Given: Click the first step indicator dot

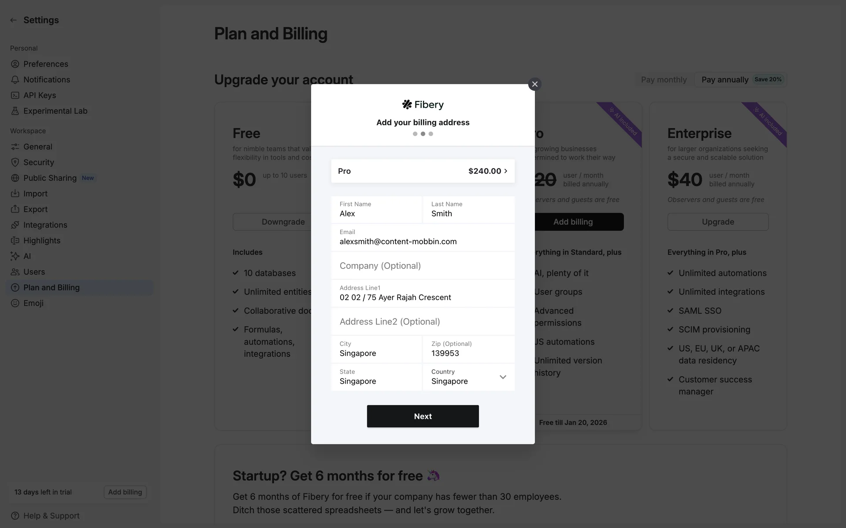Looking at the screenshot, I should 415,134.
